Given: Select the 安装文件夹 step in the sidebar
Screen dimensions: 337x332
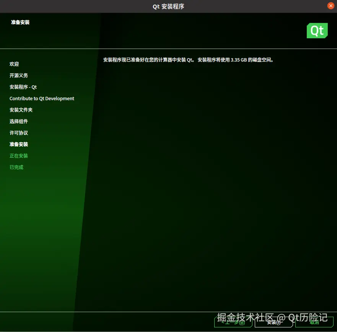Looking at the screenshot, I should pyautogui.click(x=21, y=110).
